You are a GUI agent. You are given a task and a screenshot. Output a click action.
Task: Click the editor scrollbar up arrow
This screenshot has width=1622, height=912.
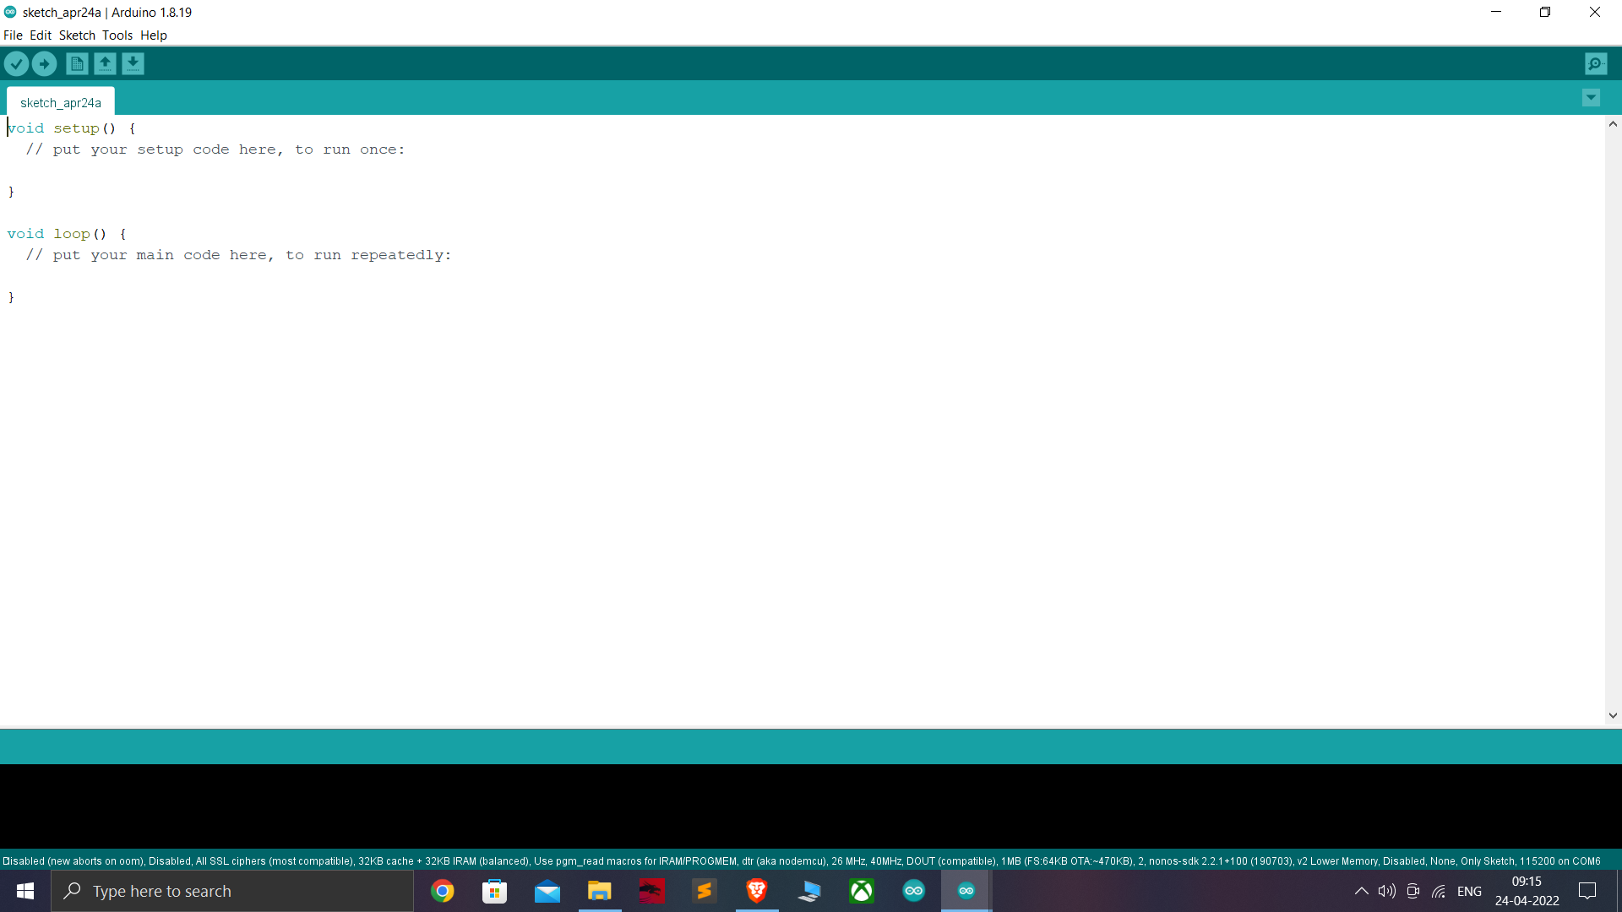(x=1613, y=124)
